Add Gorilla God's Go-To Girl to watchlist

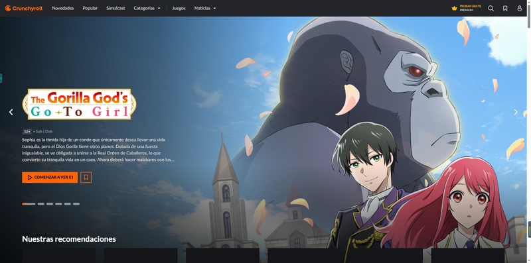pyautogui.click(x=86, y=177)
